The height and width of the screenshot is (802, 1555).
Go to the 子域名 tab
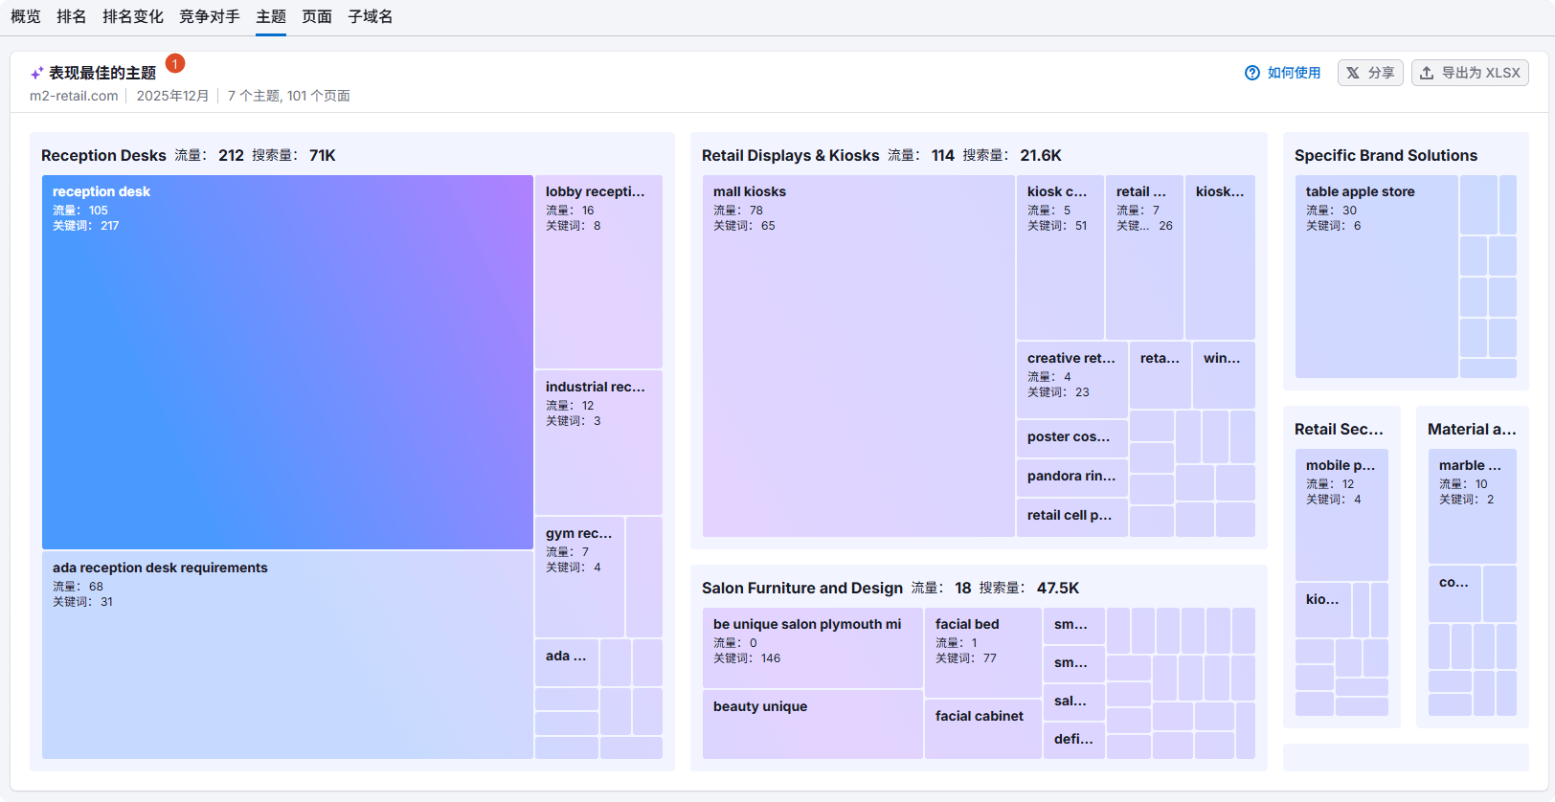tap(371, 16)
